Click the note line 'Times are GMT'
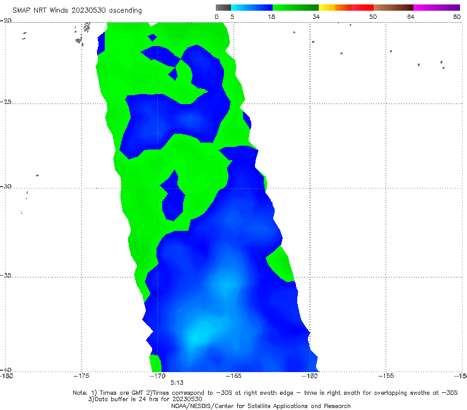 [121, 393]
